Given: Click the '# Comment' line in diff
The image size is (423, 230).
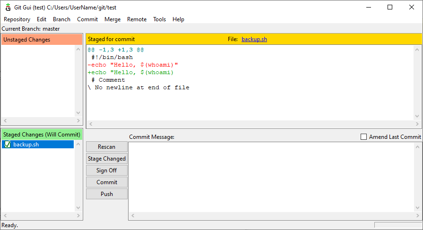Looking at the screenshot, I should [108, 80].
